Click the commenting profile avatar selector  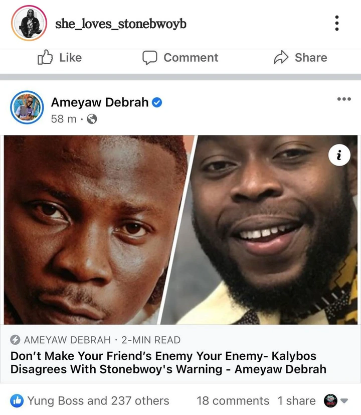pos(330,401)
